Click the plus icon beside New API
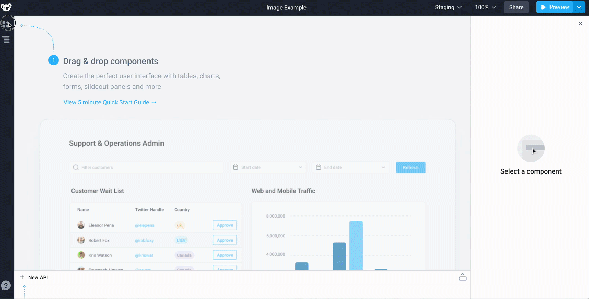The width and height of the screenshot is (589, 299). (22, 277)
